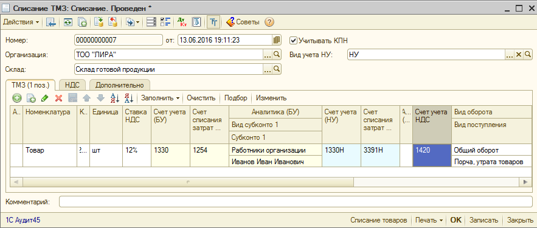Select the 3391Н account cell

click(380, 156)
